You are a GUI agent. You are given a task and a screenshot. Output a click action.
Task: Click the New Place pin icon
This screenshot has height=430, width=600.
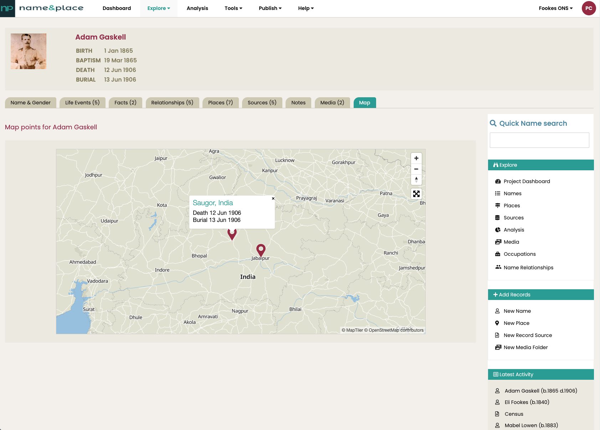click(x=497, y=323)
